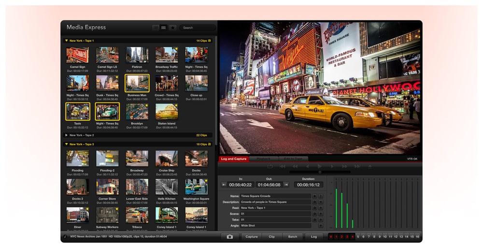483x248 pixels.
Task: Switch to list view of clips
Action: click(x=156, y=28)
